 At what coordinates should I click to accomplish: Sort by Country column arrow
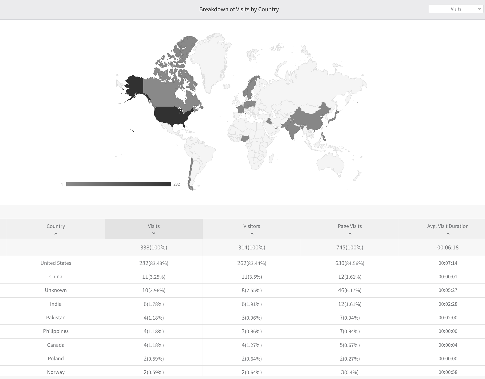[x=56, y=234]
